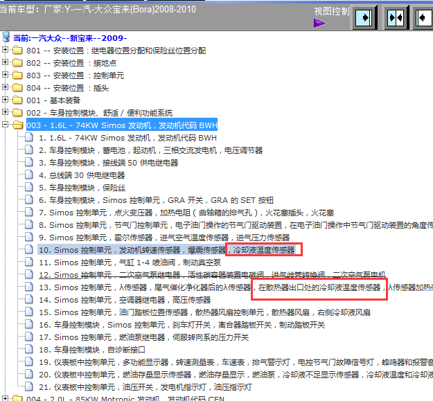Expand the 802 接地点 folder node
Screen dimensions: 433x401
5,62
